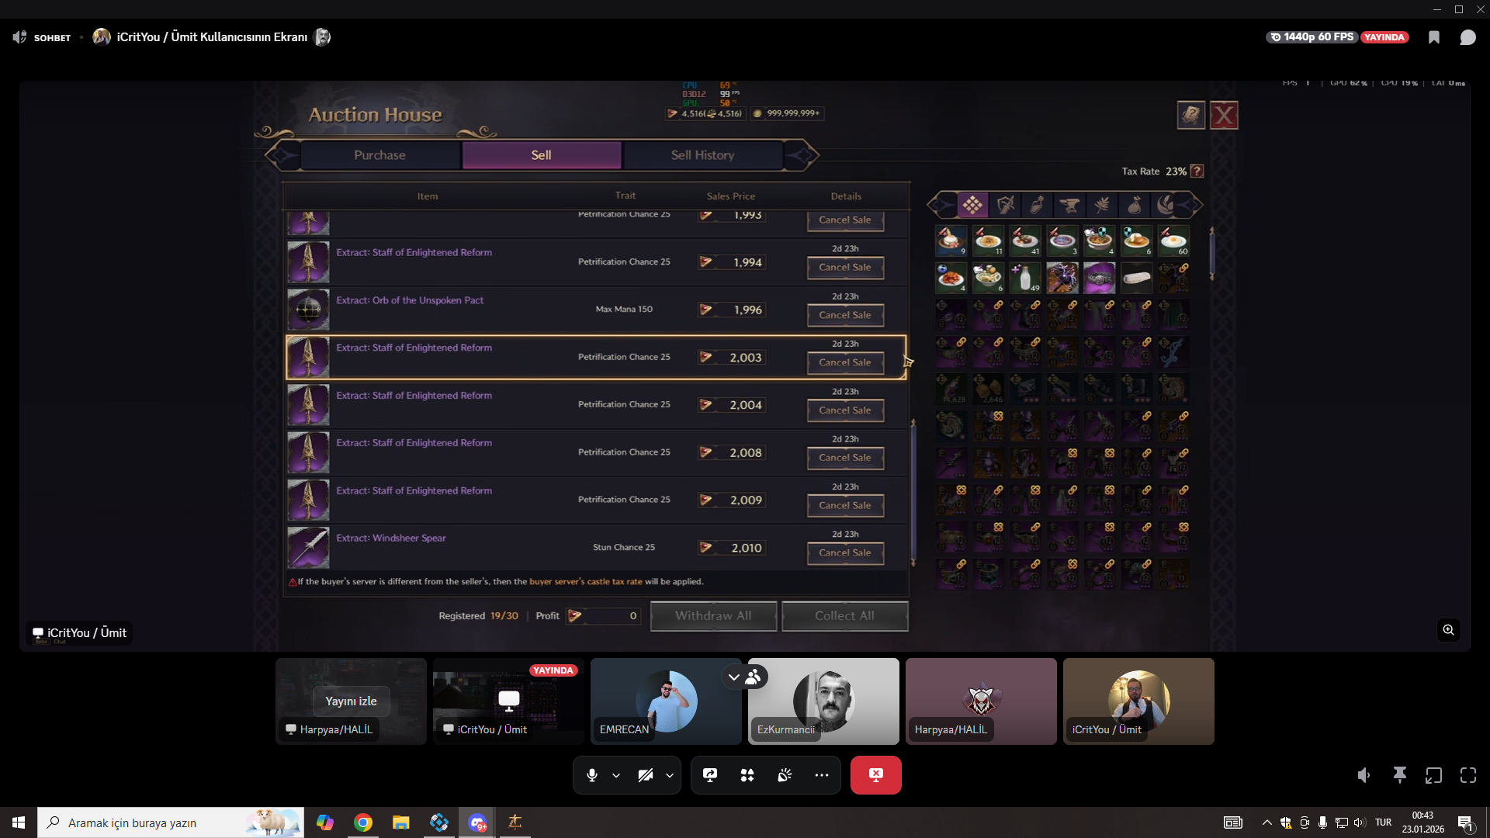This screenshot has height=838, width=1490.
Task: Click the listings scrollbar in the Sell list
Action: 913,492
